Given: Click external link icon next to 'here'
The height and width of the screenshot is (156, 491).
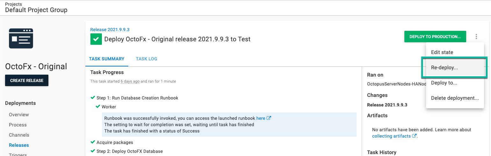Looking at the screenshot, I should click(269, 118).
